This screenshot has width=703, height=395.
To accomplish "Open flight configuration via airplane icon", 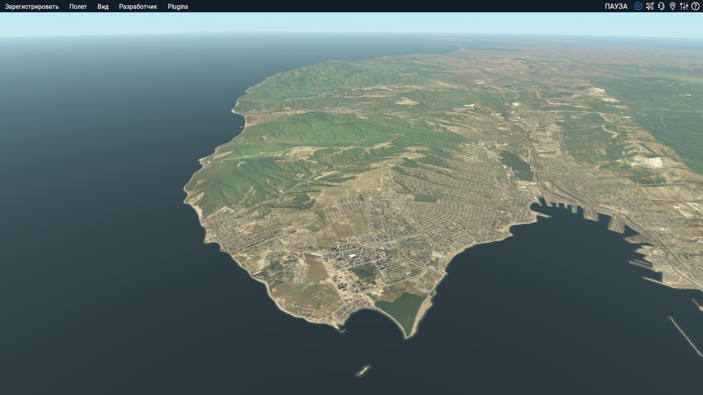I will click(x=650, y=6).
